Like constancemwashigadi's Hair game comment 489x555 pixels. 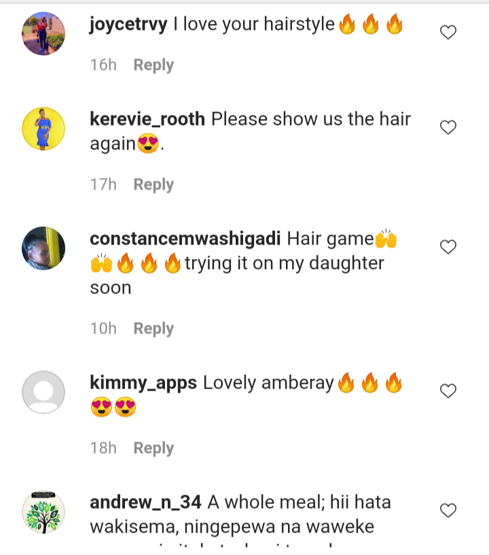click(x=448, y=247)
